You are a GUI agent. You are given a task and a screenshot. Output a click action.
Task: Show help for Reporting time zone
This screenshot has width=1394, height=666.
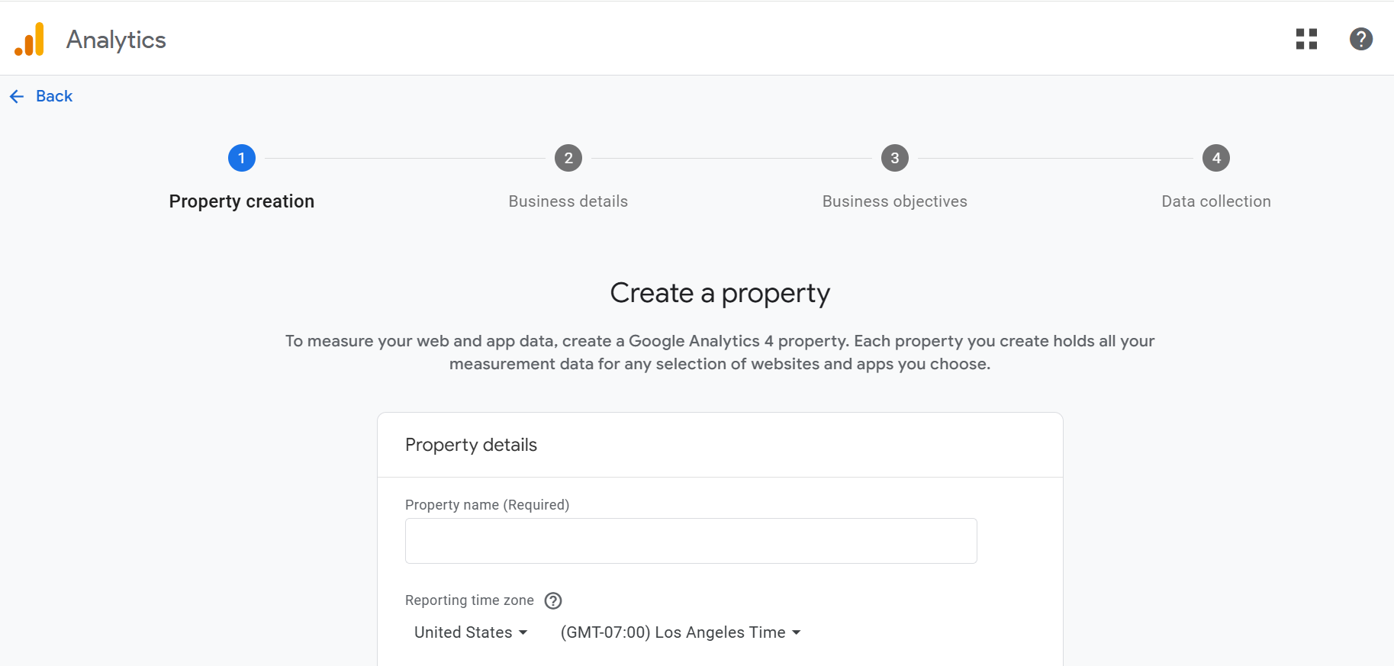[553, 601]
